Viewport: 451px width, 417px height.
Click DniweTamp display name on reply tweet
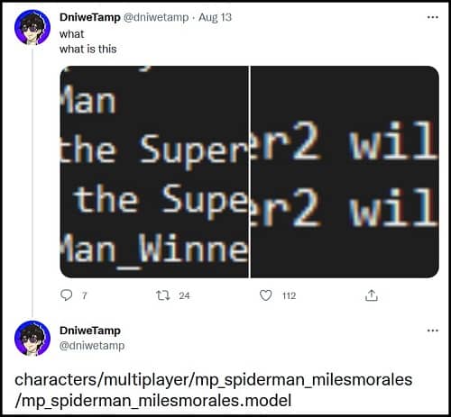(x=90, y=331)
